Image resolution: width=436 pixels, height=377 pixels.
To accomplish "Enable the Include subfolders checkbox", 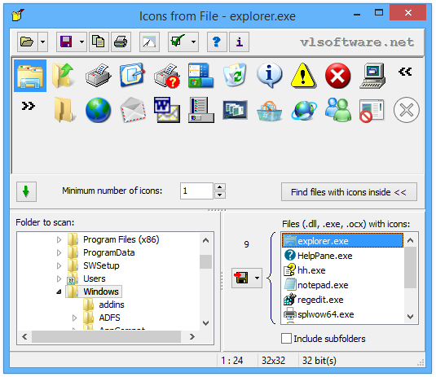I will 286,339.
